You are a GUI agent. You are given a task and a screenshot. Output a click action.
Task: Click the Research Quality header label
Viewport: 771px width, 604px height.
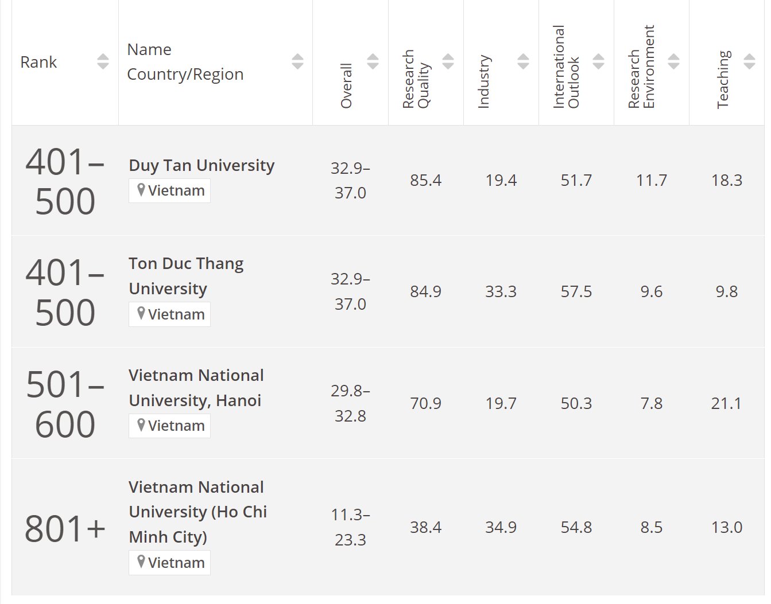point(416,79)
